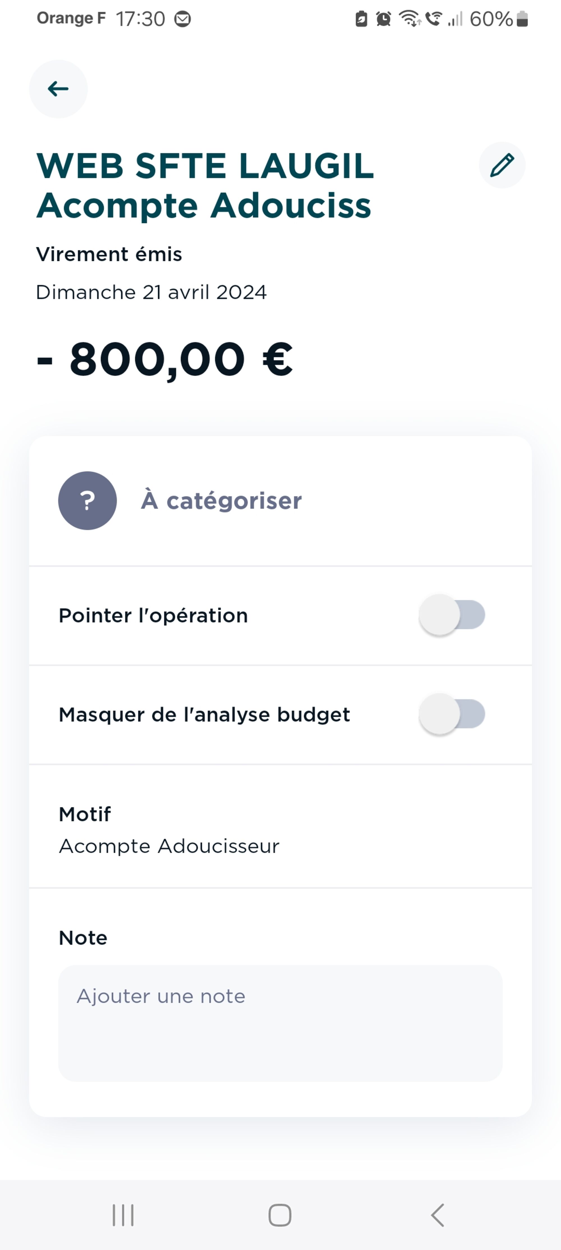Toggle Pointer l'opération switch
The image size is (561, 1250).
pyautogui.click(x=452, y=615)
